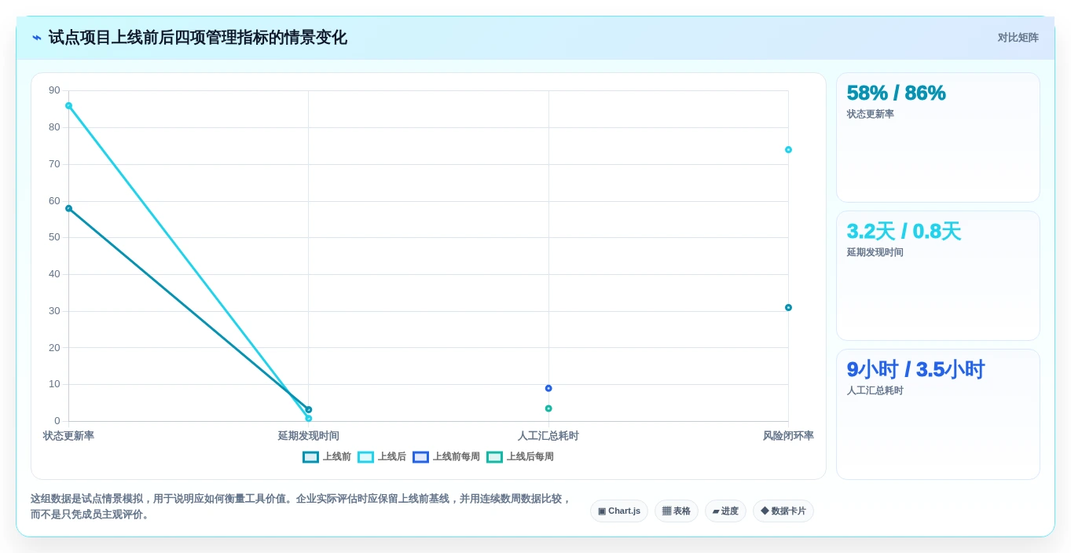Image resolution: width=1071 pixels, height=553 pixels.
Task: Click the 数据卡片 tag chip
Action: [x=783, y=511]
